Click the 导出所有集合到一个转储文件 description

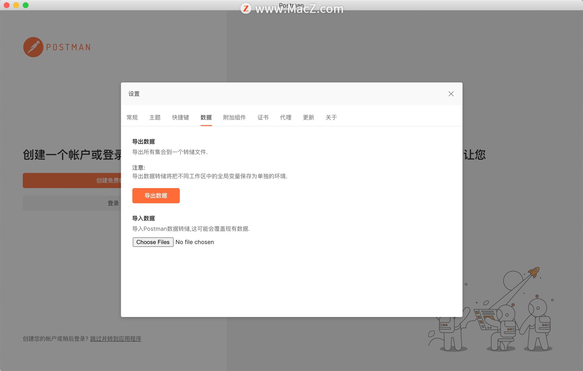[170, 152]
